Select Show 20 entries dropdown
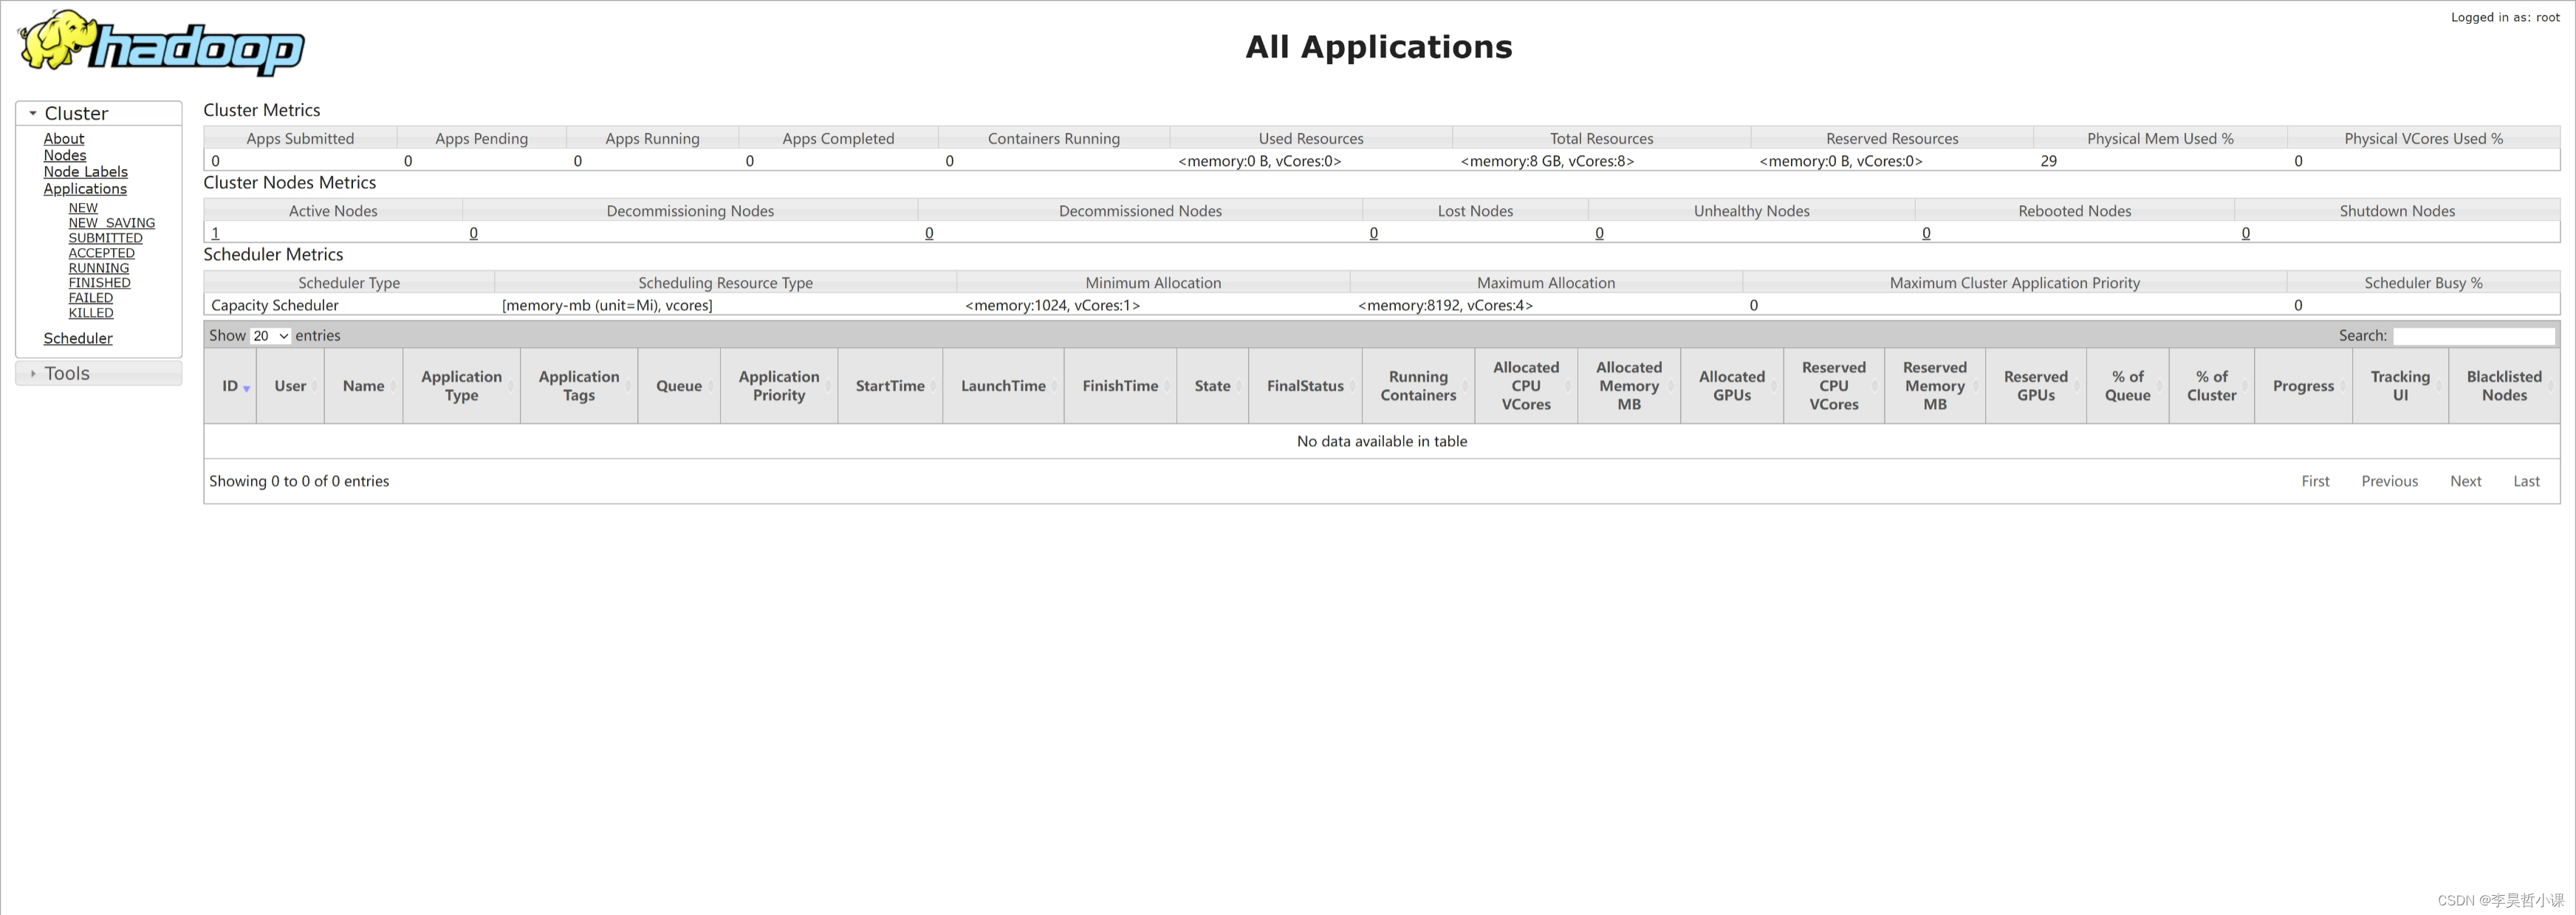This screenshot has width=2576, height=915. click(268, 335)
